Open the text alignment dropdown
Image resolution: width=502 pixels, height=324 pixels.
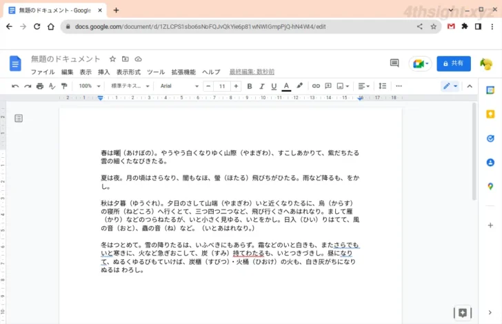pyautogui.click(x=363, y=86)
